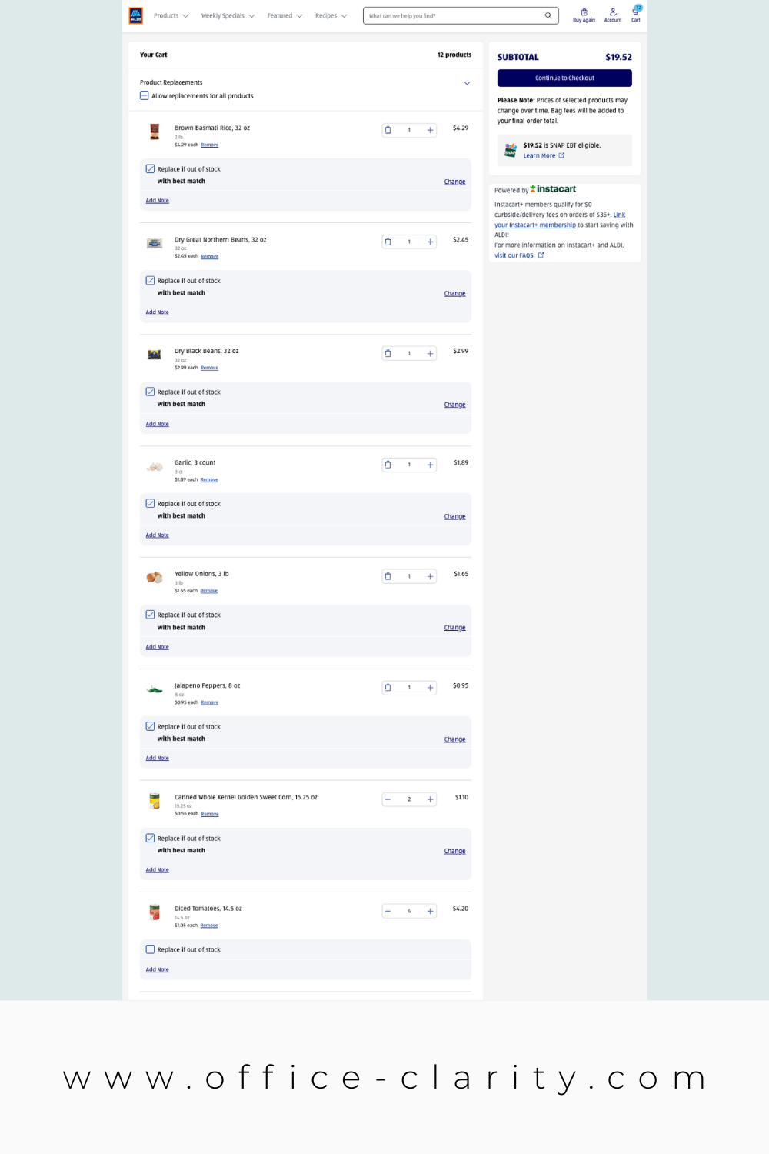Enable replacement checkbox for Diced Tomatoes
Image resolution: width=769 pixels, height=1154 pixels.
[151, 949]
